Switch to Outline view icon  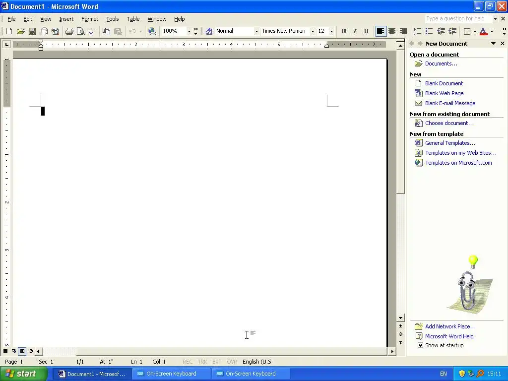(x=31, y=351)
